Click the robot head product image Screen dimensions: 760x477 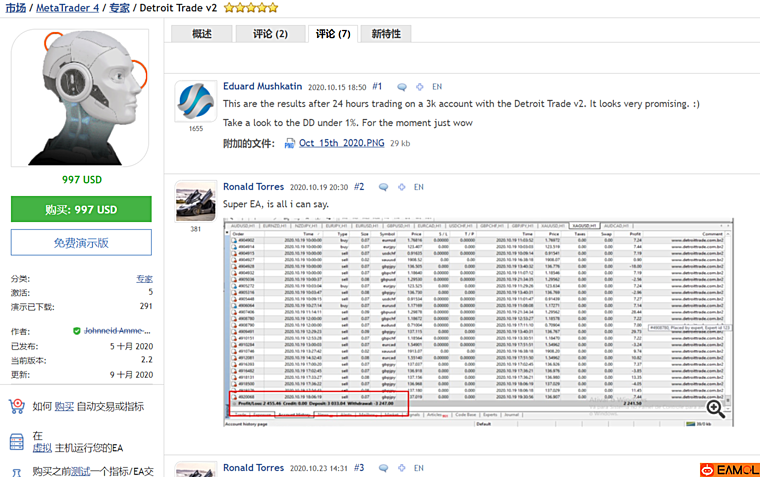tap(81, 97)
